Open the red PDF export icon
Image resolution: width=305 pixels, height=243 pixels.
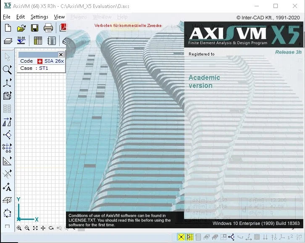point(63,27)
